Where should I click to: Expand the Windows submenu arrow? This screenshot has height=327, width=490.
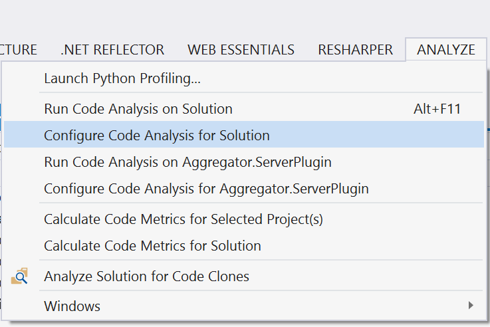pos(471,306)
